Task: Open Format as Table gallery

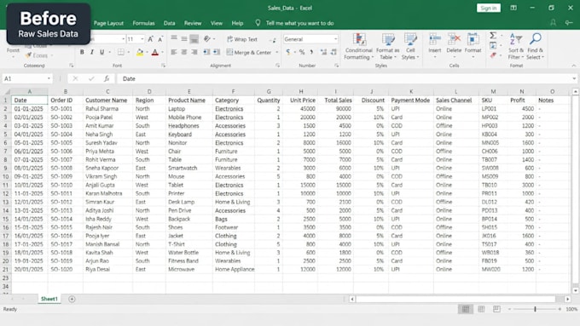Action: [x=387, y=47]
